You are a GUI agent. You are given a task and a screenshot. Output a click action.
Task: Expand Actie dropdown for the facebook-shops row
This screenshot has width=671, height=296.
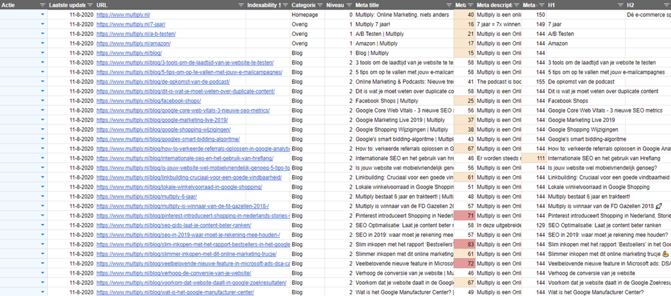point(42,101)
